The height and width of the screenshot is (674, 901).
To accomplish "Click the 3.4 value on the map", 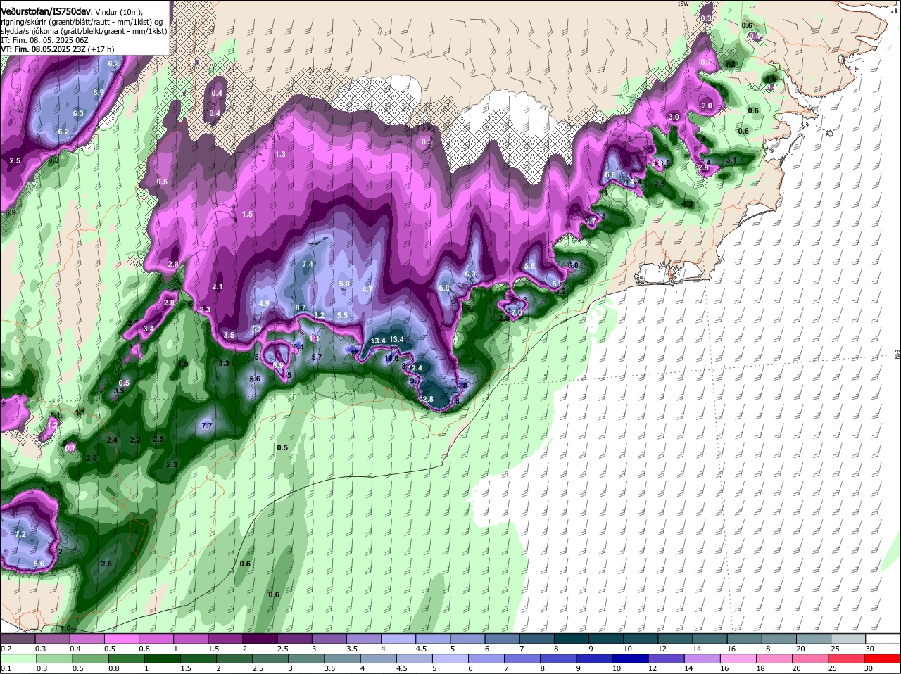I will (x=149, y=329).
